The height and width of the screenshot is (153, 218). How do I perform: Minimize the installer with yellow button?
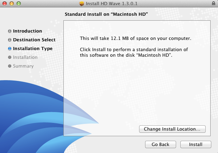(12, 4)
